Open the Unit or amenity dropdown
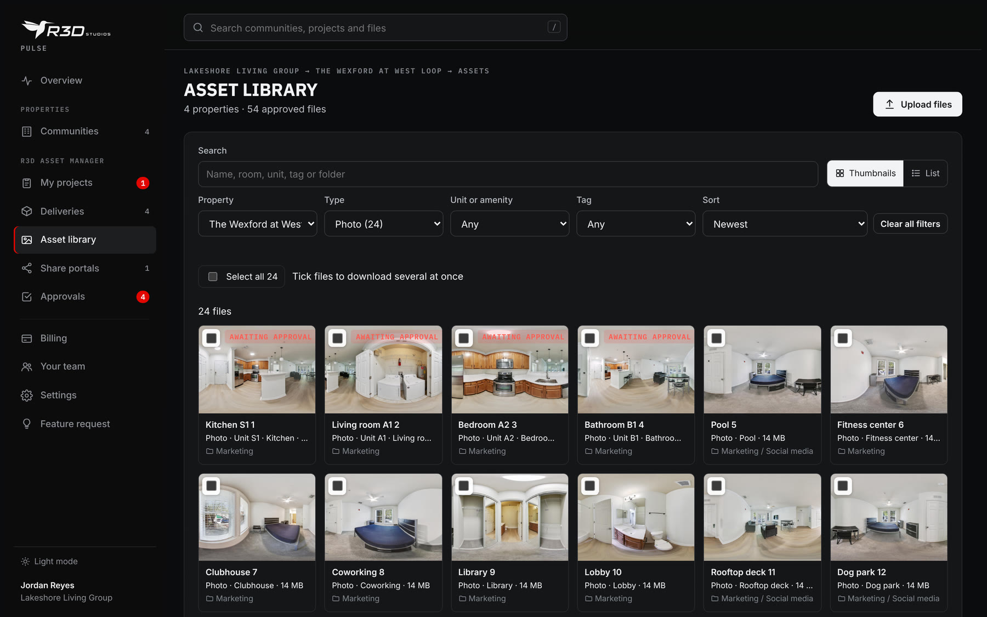This screenshot has height=617, width=987. (510, 224)
